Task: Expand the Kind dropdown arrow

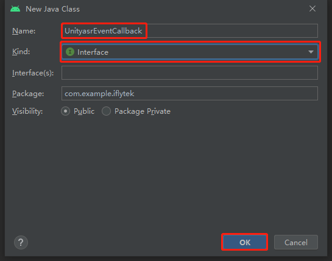Action: tap(311, 52)
